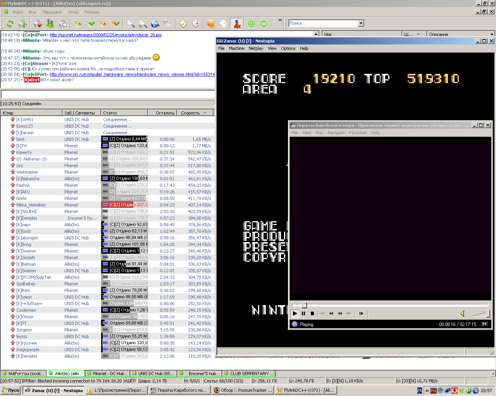The width and height of the screenshot is (496, 396).
Task: Skip to next item in media player
Action: [349, 314]
